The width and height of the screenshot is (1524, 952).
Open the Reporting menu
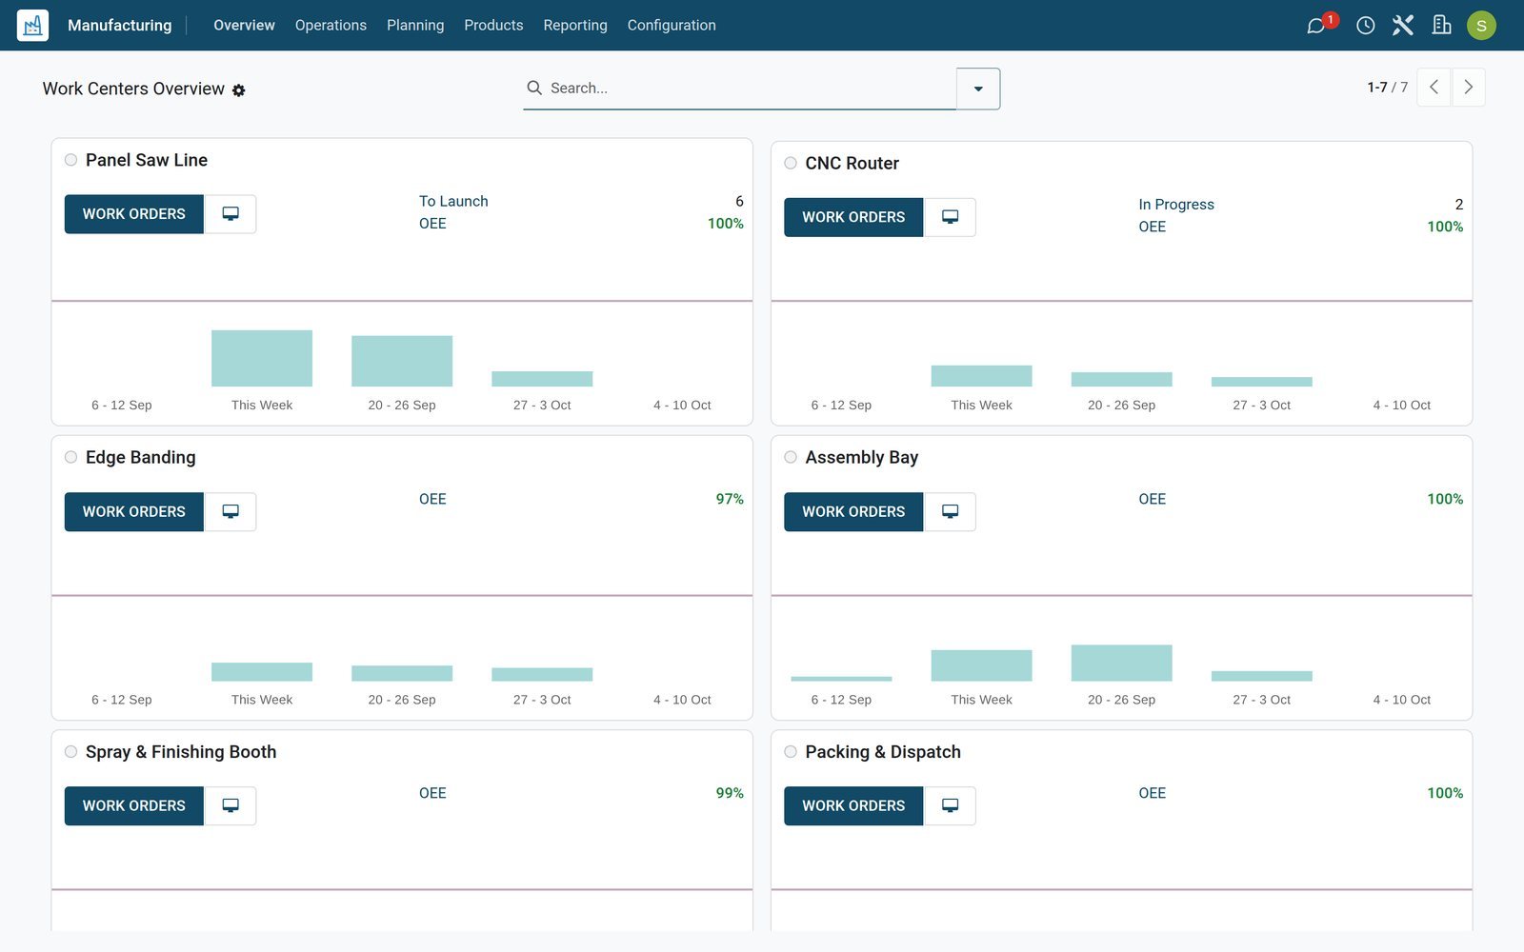[x=575, y=26]
